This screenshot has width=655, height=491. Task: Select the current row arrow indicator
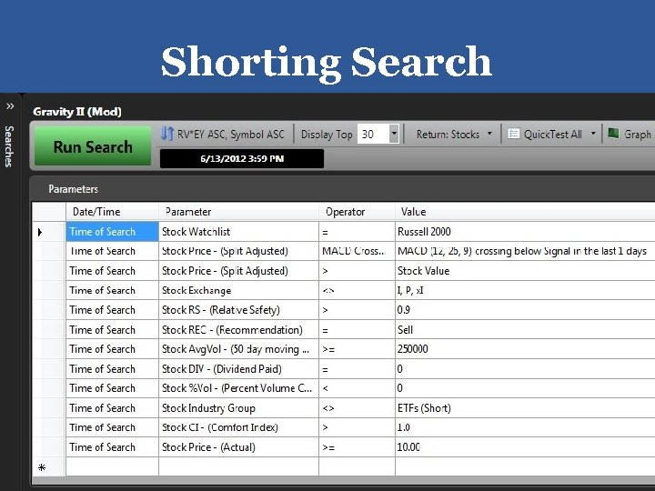(40, 232)
